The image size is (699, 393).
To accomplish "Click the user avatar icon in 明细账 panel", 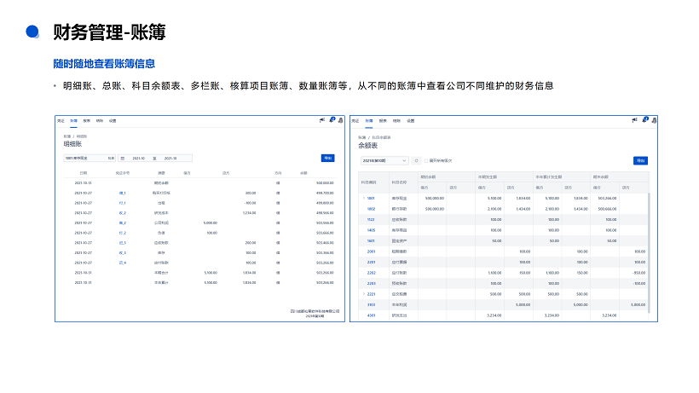I will point(341,120).
